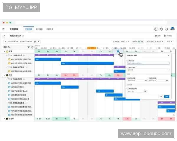Focus the 工作项名称 search input

(148, 63)
